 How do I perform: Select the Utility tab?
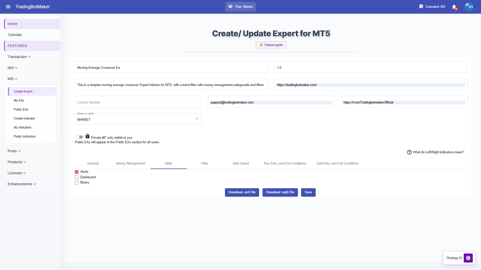(x=169, y=163)
